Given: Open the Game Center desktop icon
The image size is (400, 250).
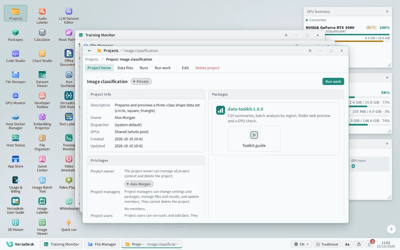Looking at the screenshot, I should [42, 164].
